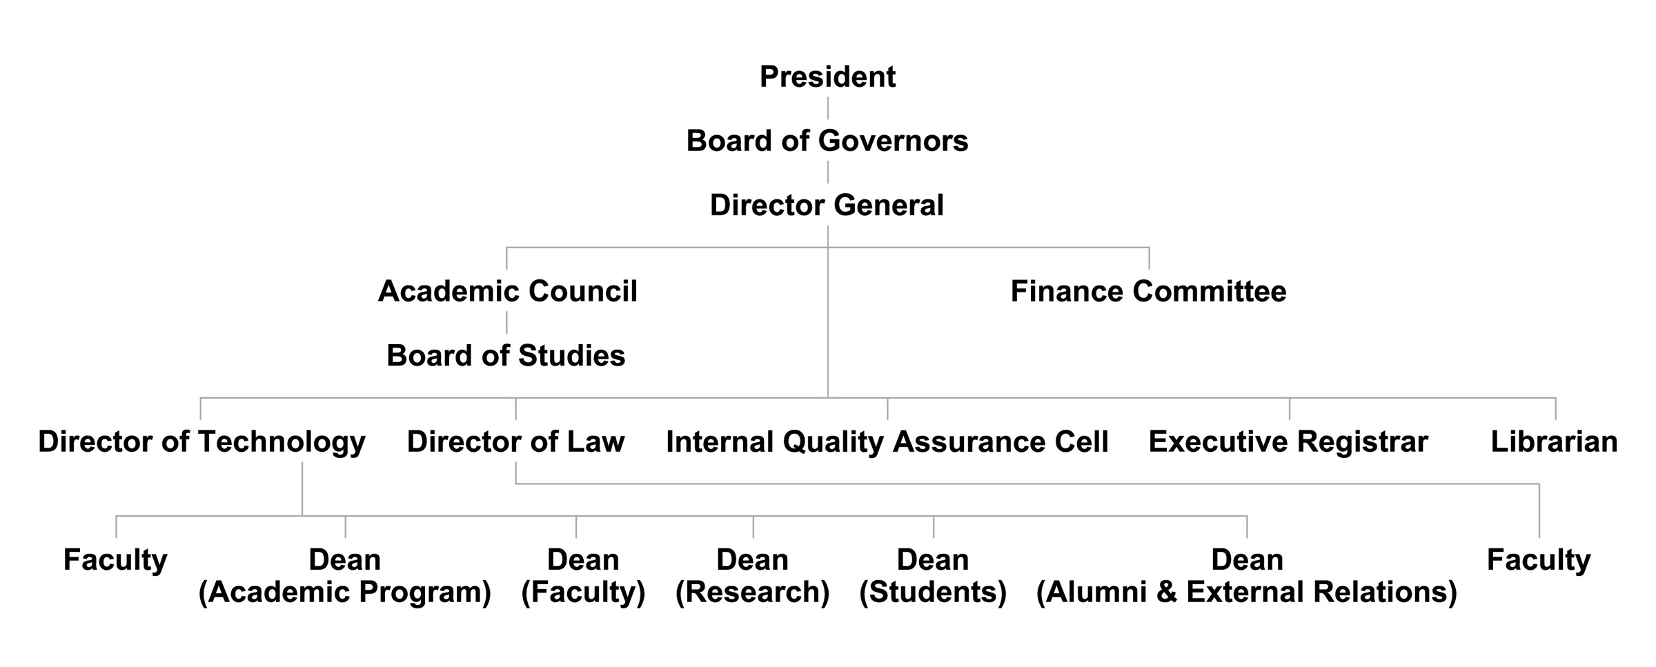This screenshot has width=1656, height=667.
Task: Click the President node at the top
Action: [x=827, y=77]
